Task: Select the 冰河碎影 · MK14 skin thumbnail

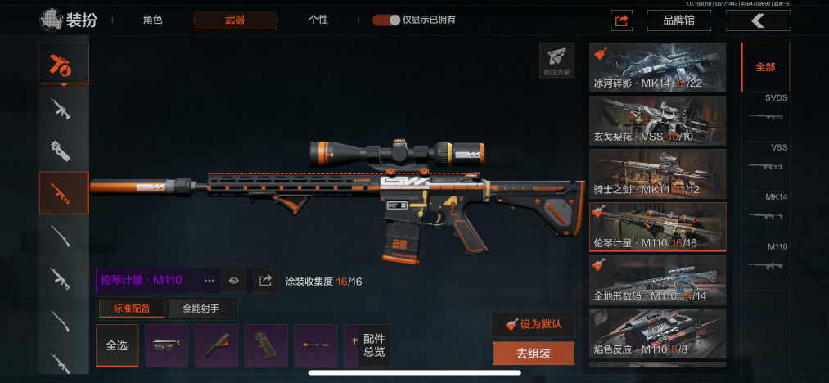Action: [658, 68]
